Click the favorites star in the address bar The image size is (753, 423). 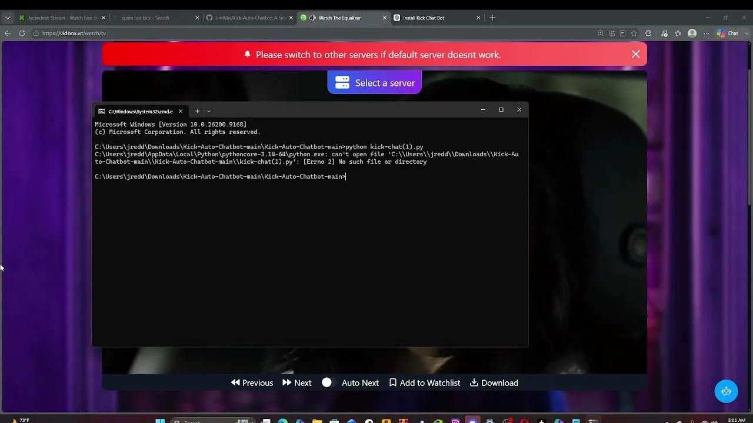click(634, 33)
